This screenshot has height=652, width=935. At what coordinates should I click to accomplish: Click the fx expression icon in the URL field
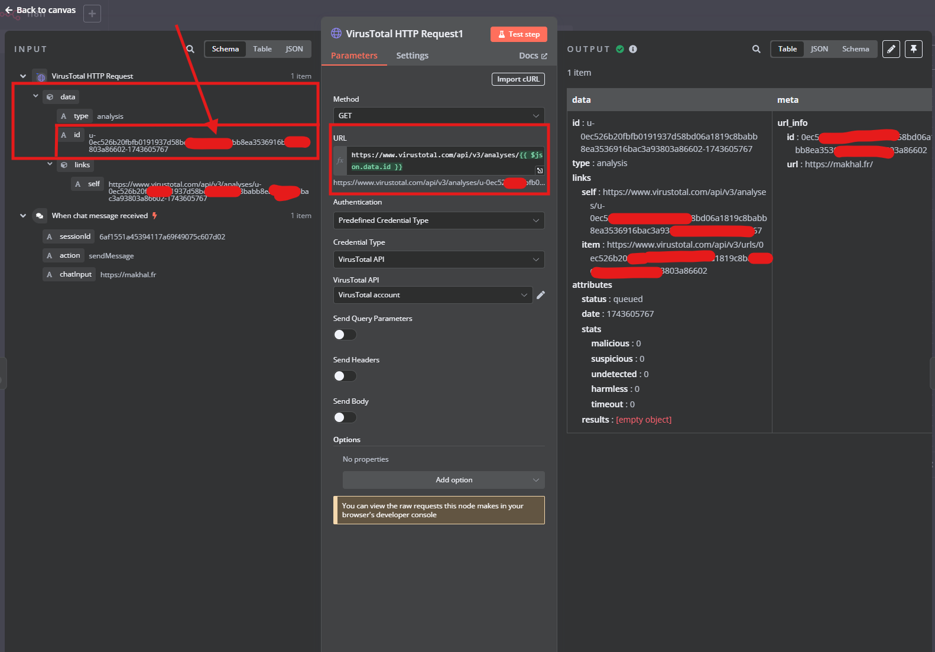click(340, 160)
